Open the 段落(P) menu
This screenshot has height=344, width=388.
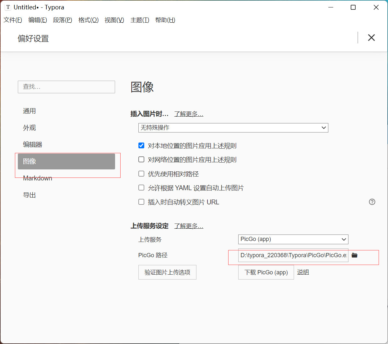click(63, 20)
